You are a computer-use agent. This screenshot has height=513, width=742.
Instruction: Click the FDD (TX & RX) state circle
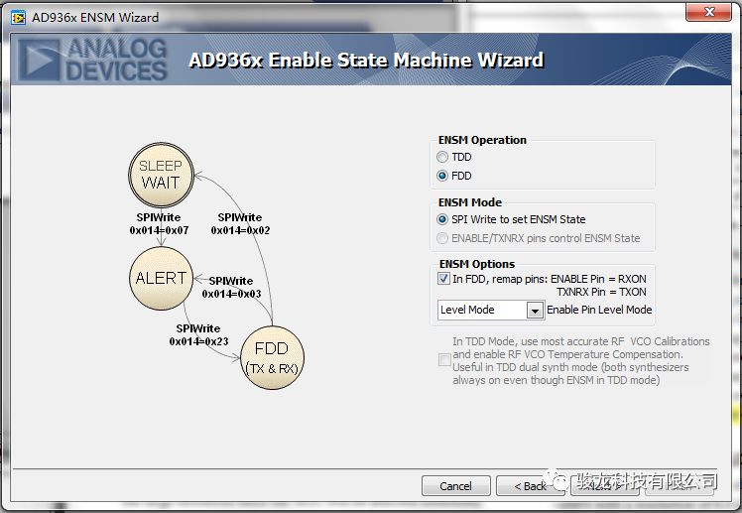click(271, 357)
